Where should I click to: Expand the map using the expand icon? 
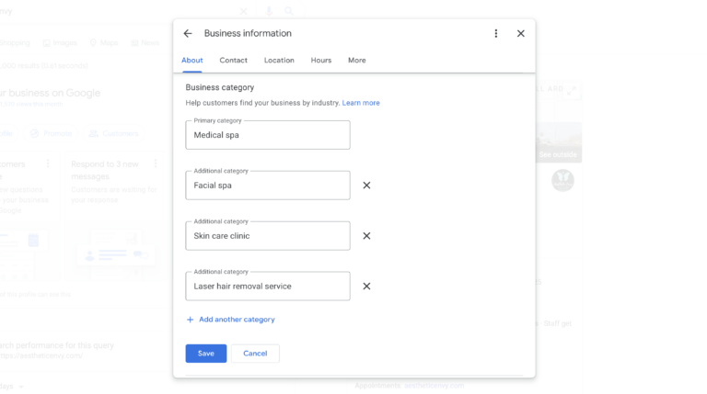tap(573, 90)
